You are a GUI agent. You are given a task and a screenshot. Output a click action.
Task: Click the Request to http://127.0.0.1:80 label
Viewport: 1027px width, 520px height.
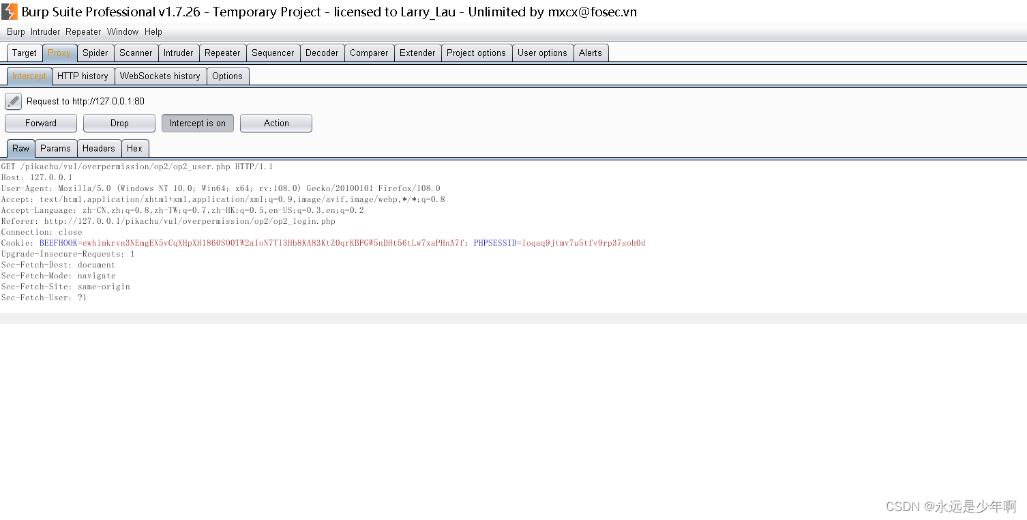85,101
